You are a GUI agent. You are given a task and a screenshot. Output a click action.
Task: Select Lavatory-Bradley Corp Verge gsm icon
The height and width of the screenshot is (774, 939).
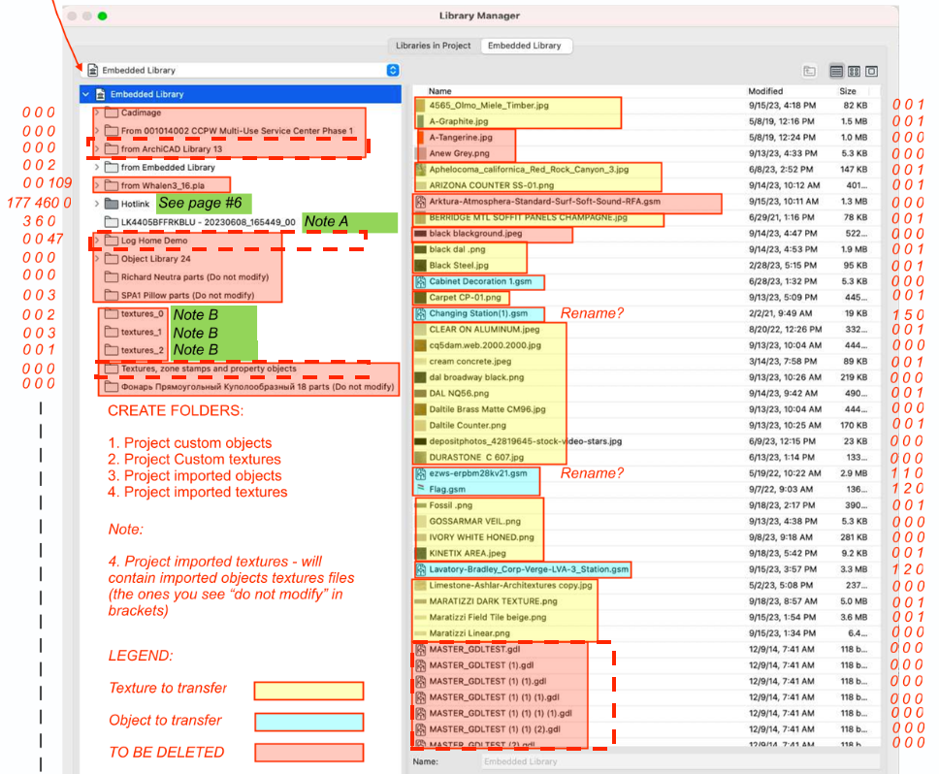tap(420, 569)
